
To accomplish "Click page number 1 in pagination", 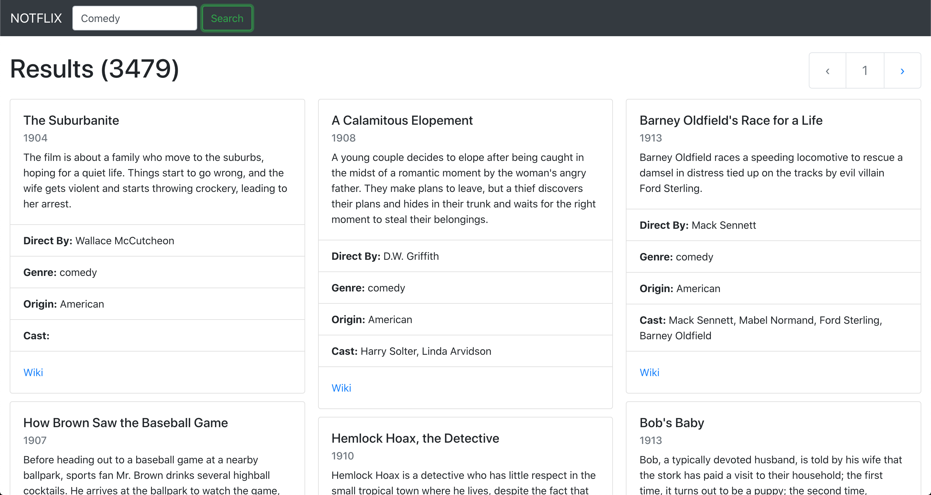I will pos(865,71).
